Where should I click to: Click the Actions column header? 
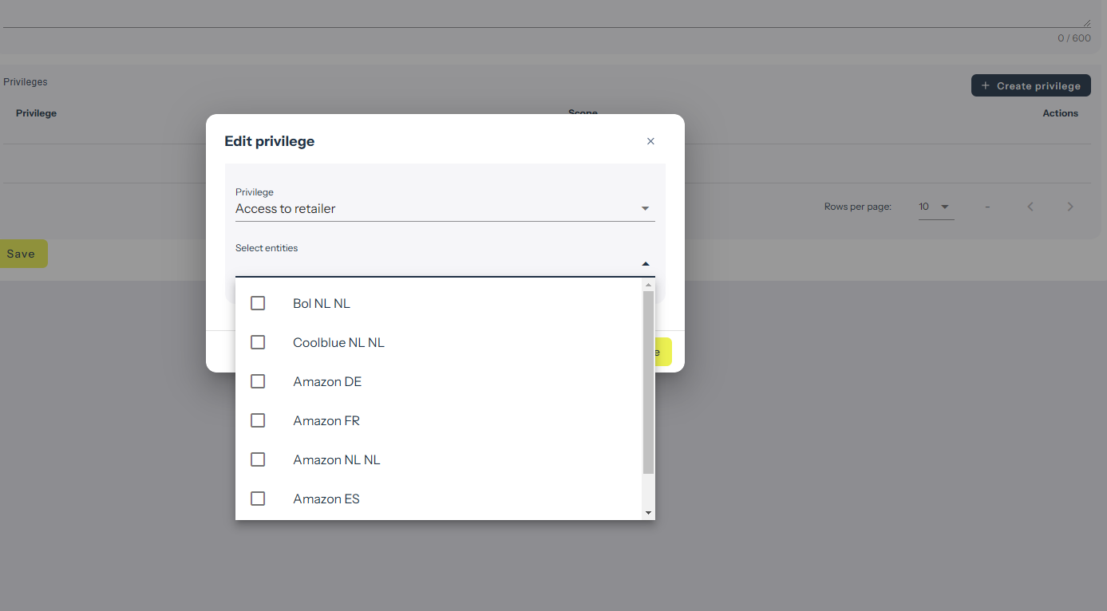(1060, 113)
